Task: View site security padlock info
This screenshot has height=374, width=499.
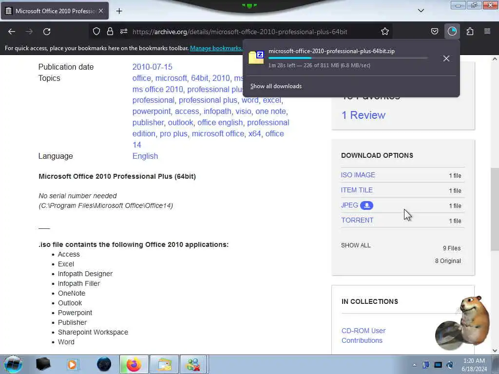Action: (x=110, y=31)
